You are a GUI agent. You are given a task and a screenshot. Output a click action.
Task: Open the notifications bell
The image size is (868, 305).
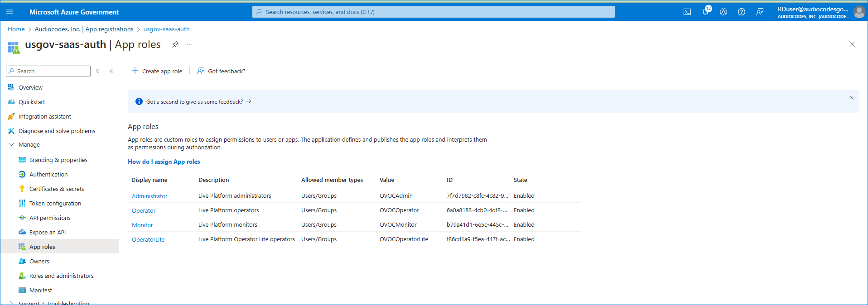[x=705, y=12]
